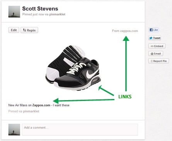The image size is (172, 141).
Task: Click the Nike Air Max shoe image
Action: [x=73, y=68]
